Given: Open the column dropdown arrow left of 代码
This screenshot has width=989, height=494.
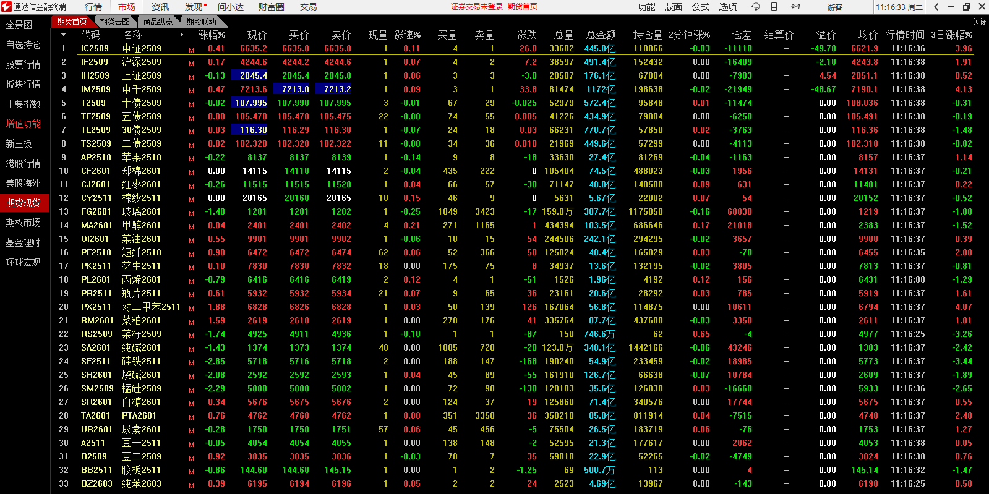Looking at the screenshot, I should 63,35.
